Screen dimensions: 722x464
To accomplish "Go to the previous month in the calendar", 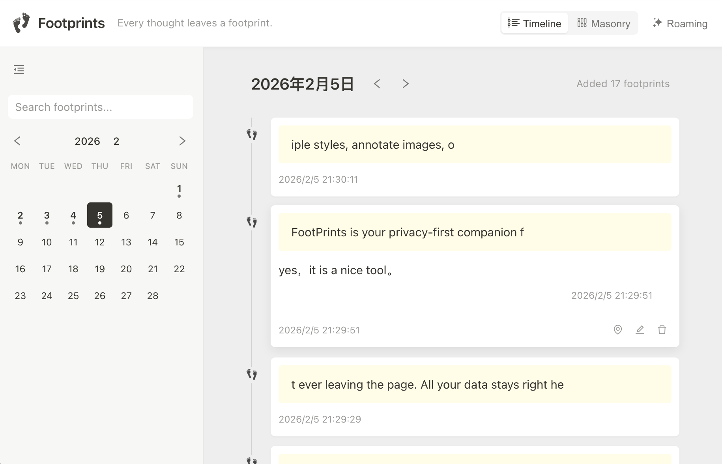I will [18, 141].
